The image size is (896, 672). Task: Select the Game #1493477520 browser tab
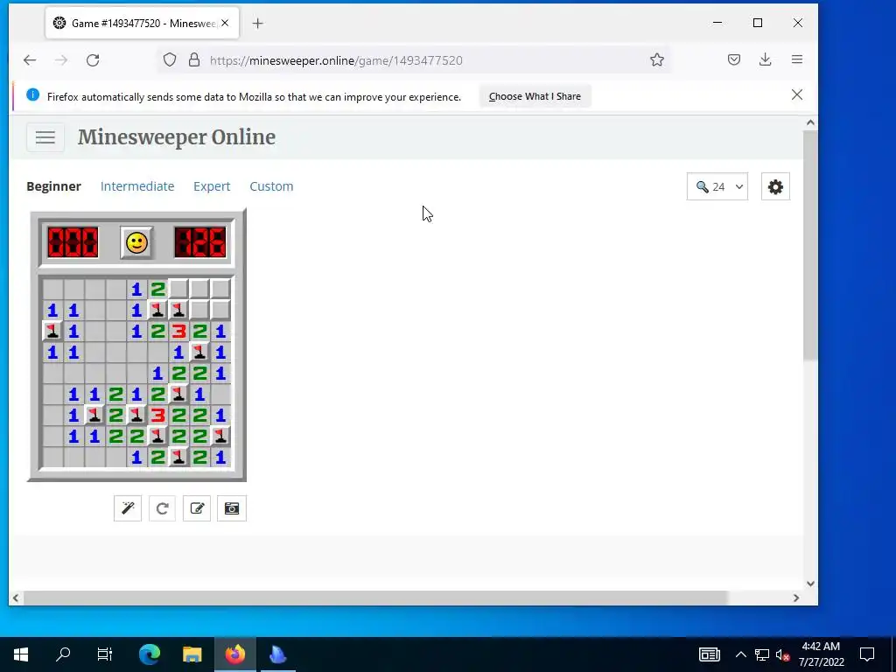[143, 24]
